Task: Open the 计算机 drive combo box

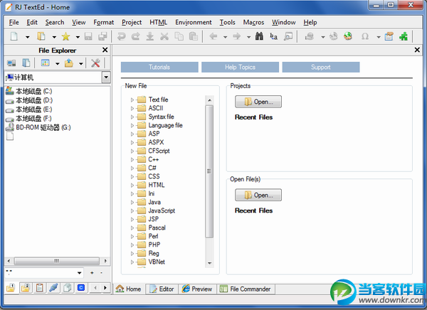Action: 106,77
